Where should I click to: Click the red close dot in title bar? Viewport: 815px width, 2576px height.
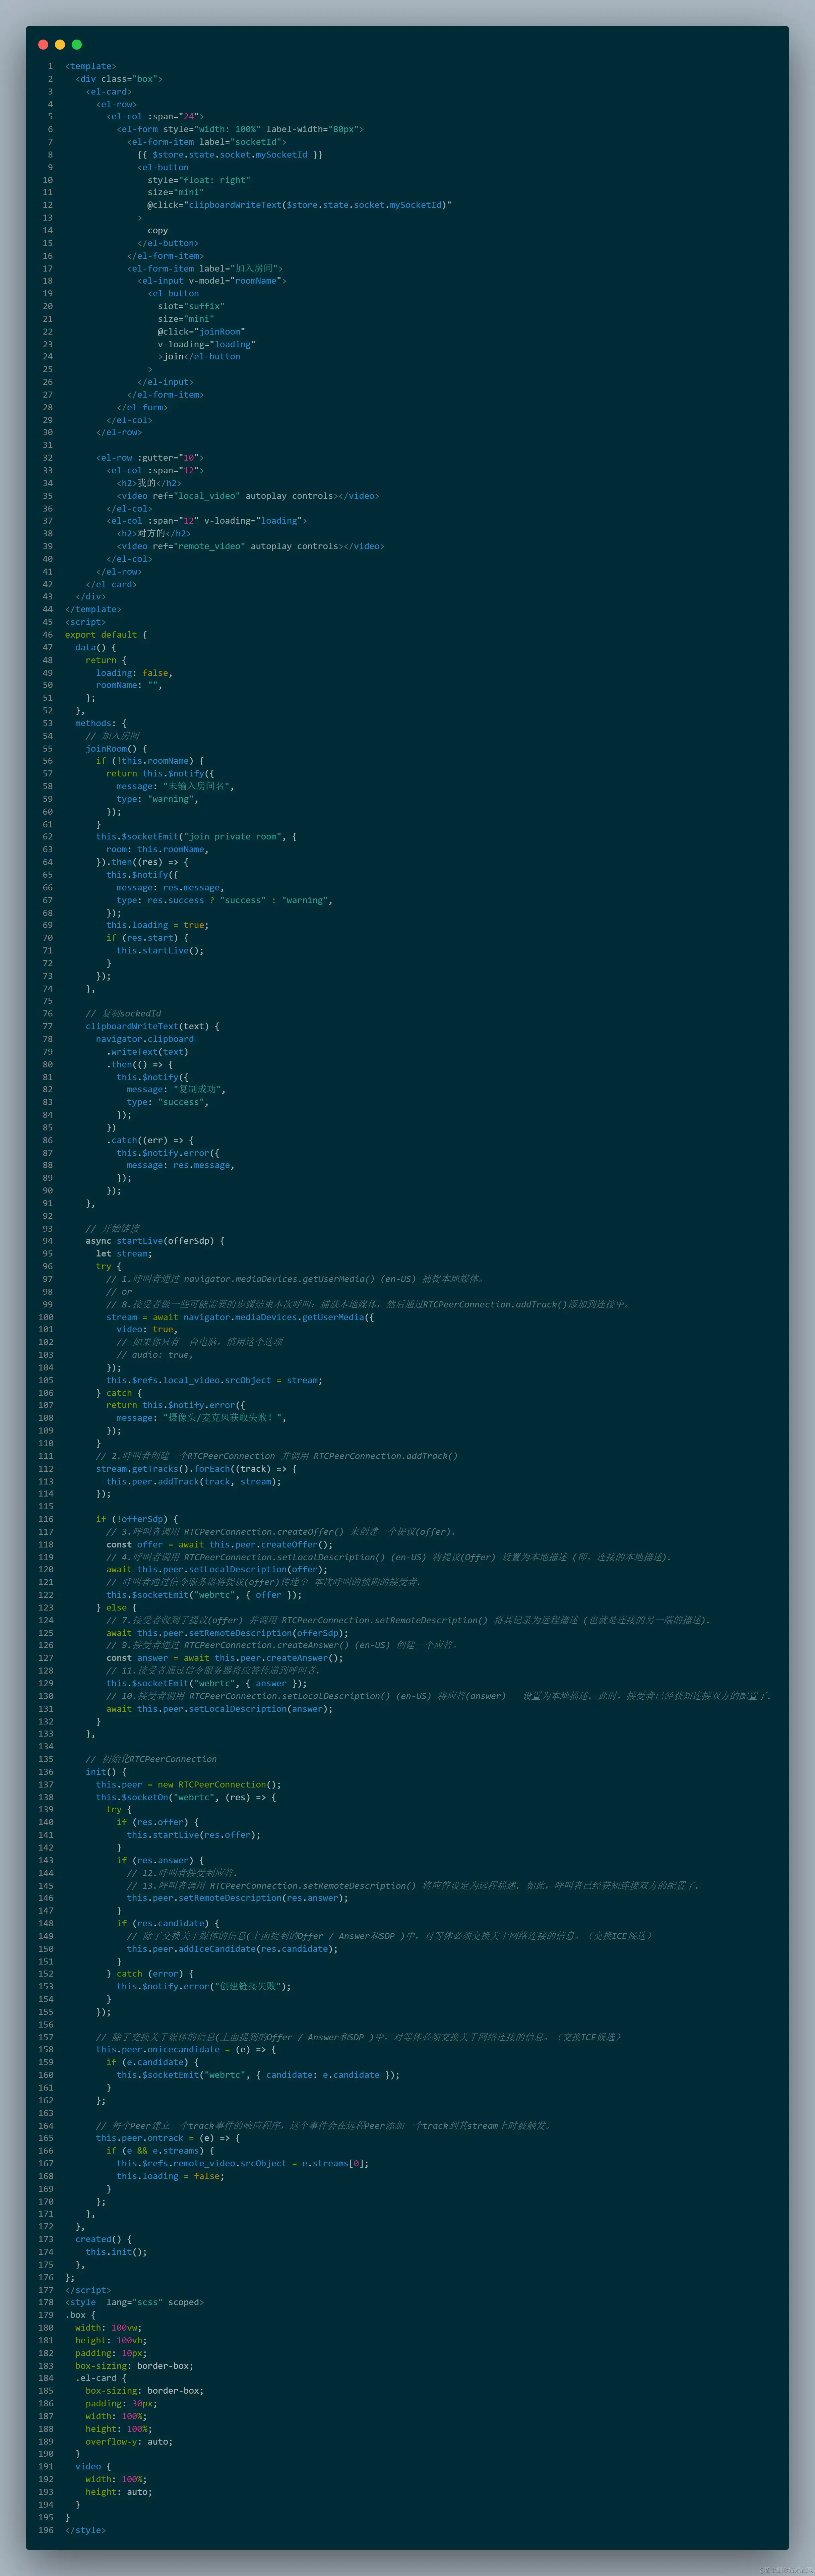[43, 44]
